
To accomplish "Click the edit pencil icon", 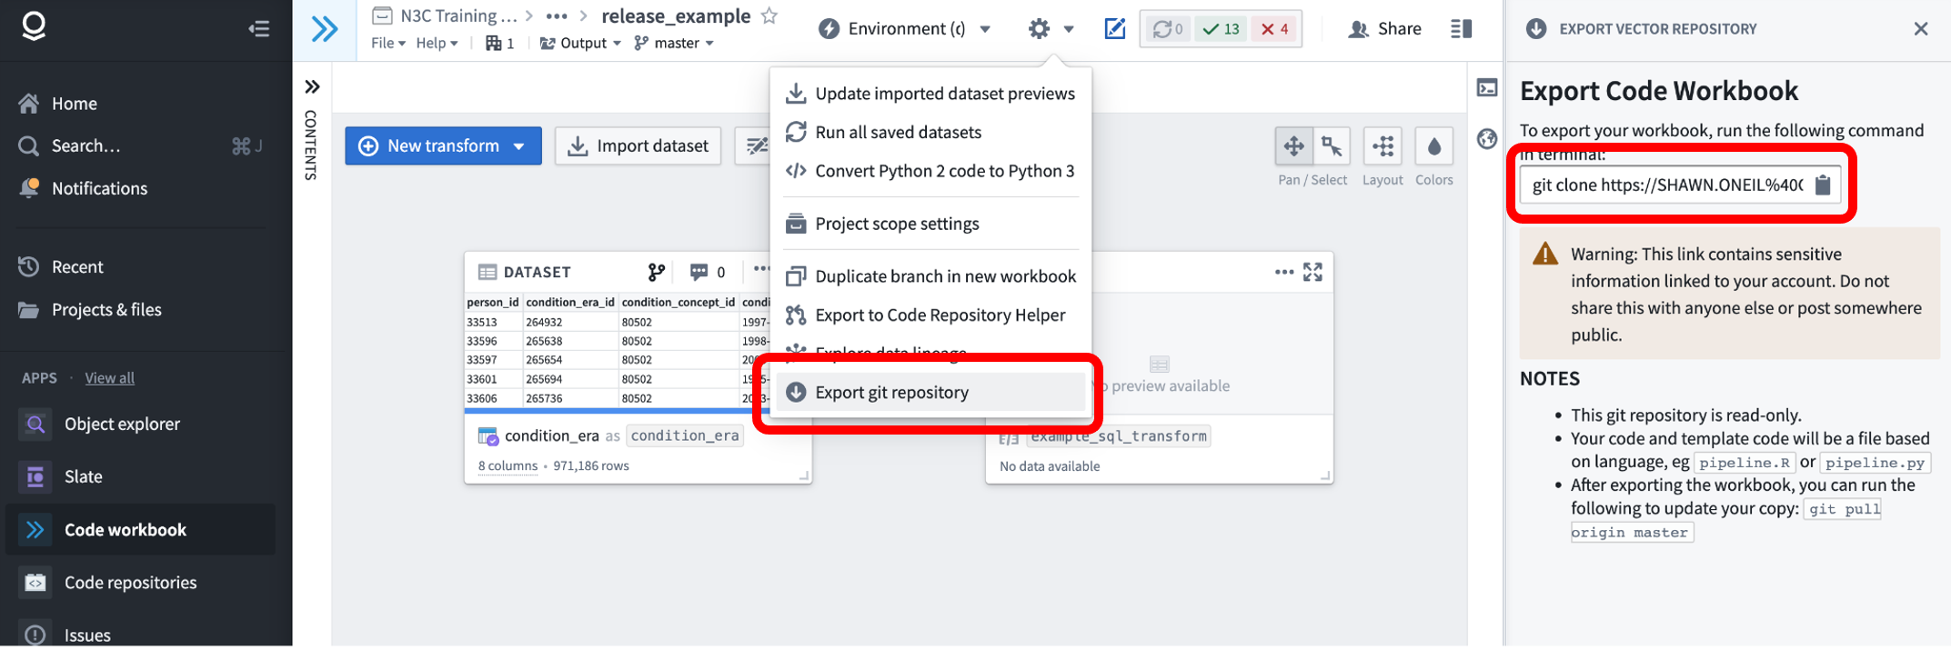I will [x=1114, y=29].
